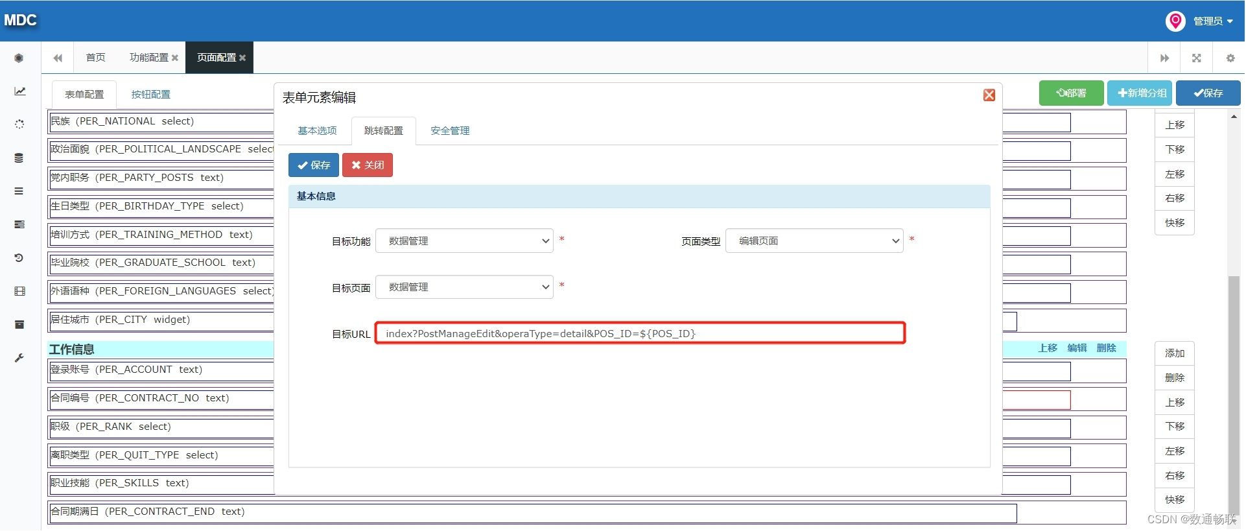Viewport: 1246px width, 531px height.
Task: Click 快移 in the lower side panel
Action: (1175, 500)
